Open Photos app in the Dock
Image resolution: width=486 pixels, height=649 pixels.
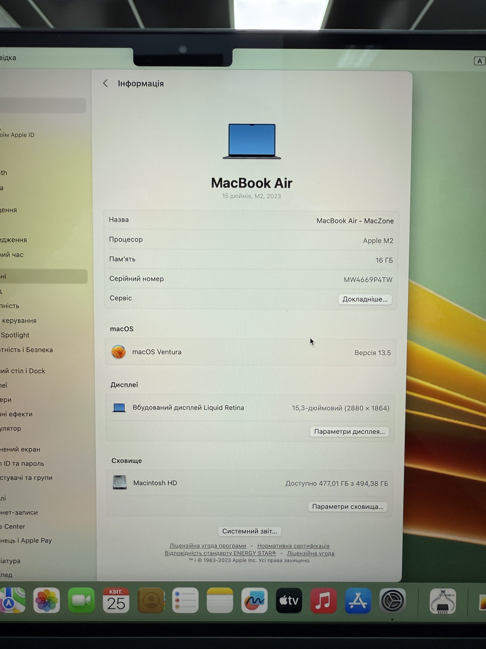[47, 600]
